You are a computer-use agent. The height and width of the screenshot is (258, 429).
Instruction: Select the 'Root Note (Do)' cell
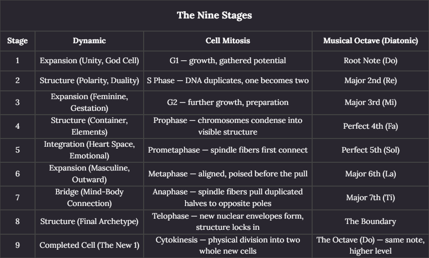371,61
